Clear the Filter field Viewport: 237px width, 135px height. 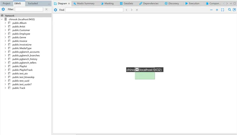(x=46, y=9)
